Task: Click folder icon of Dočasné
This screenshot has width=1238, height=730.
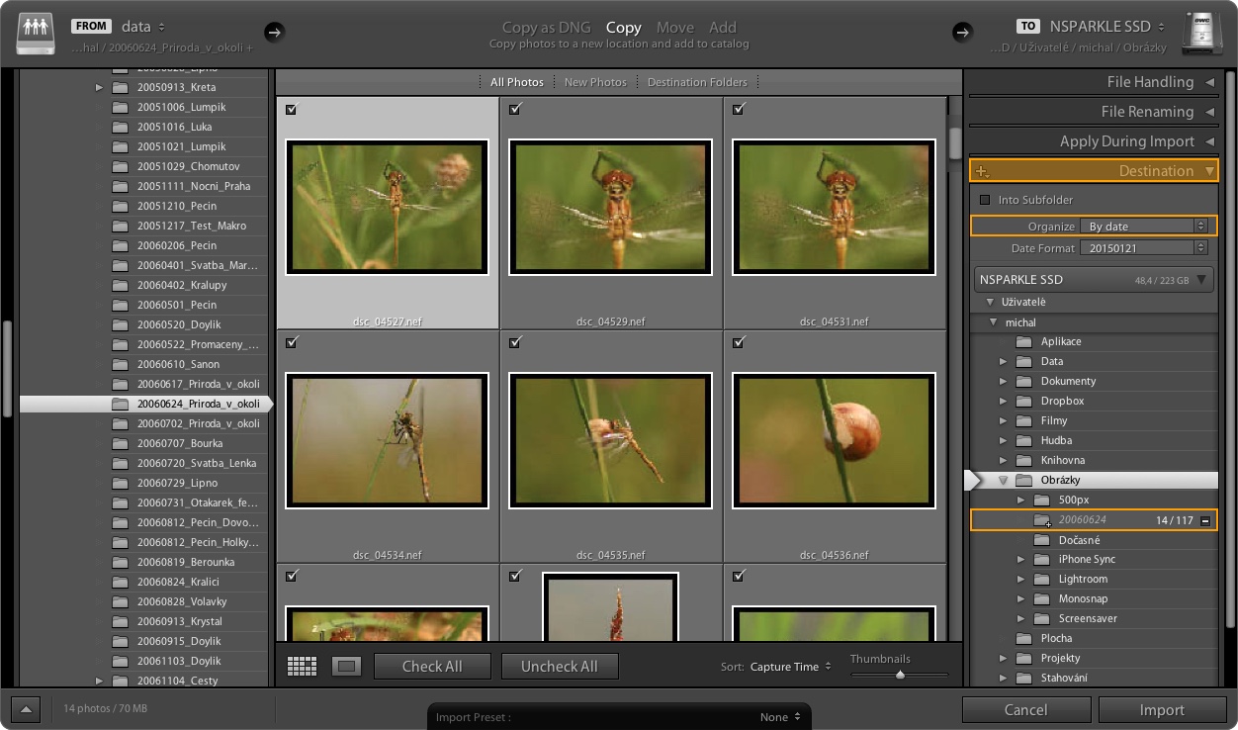Action: pyautogui.click(x=1041, y=540)
